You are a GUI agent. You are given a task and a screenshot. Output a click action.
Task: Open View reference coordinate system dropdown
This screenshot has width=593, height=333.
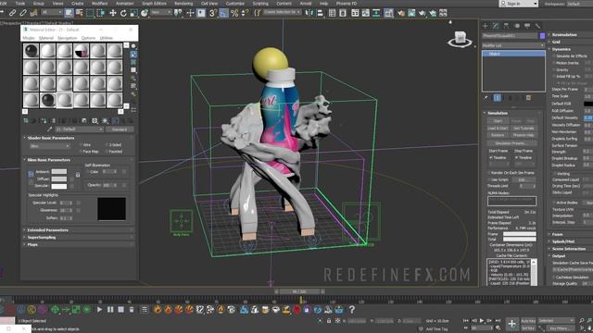tap(160, 12)
